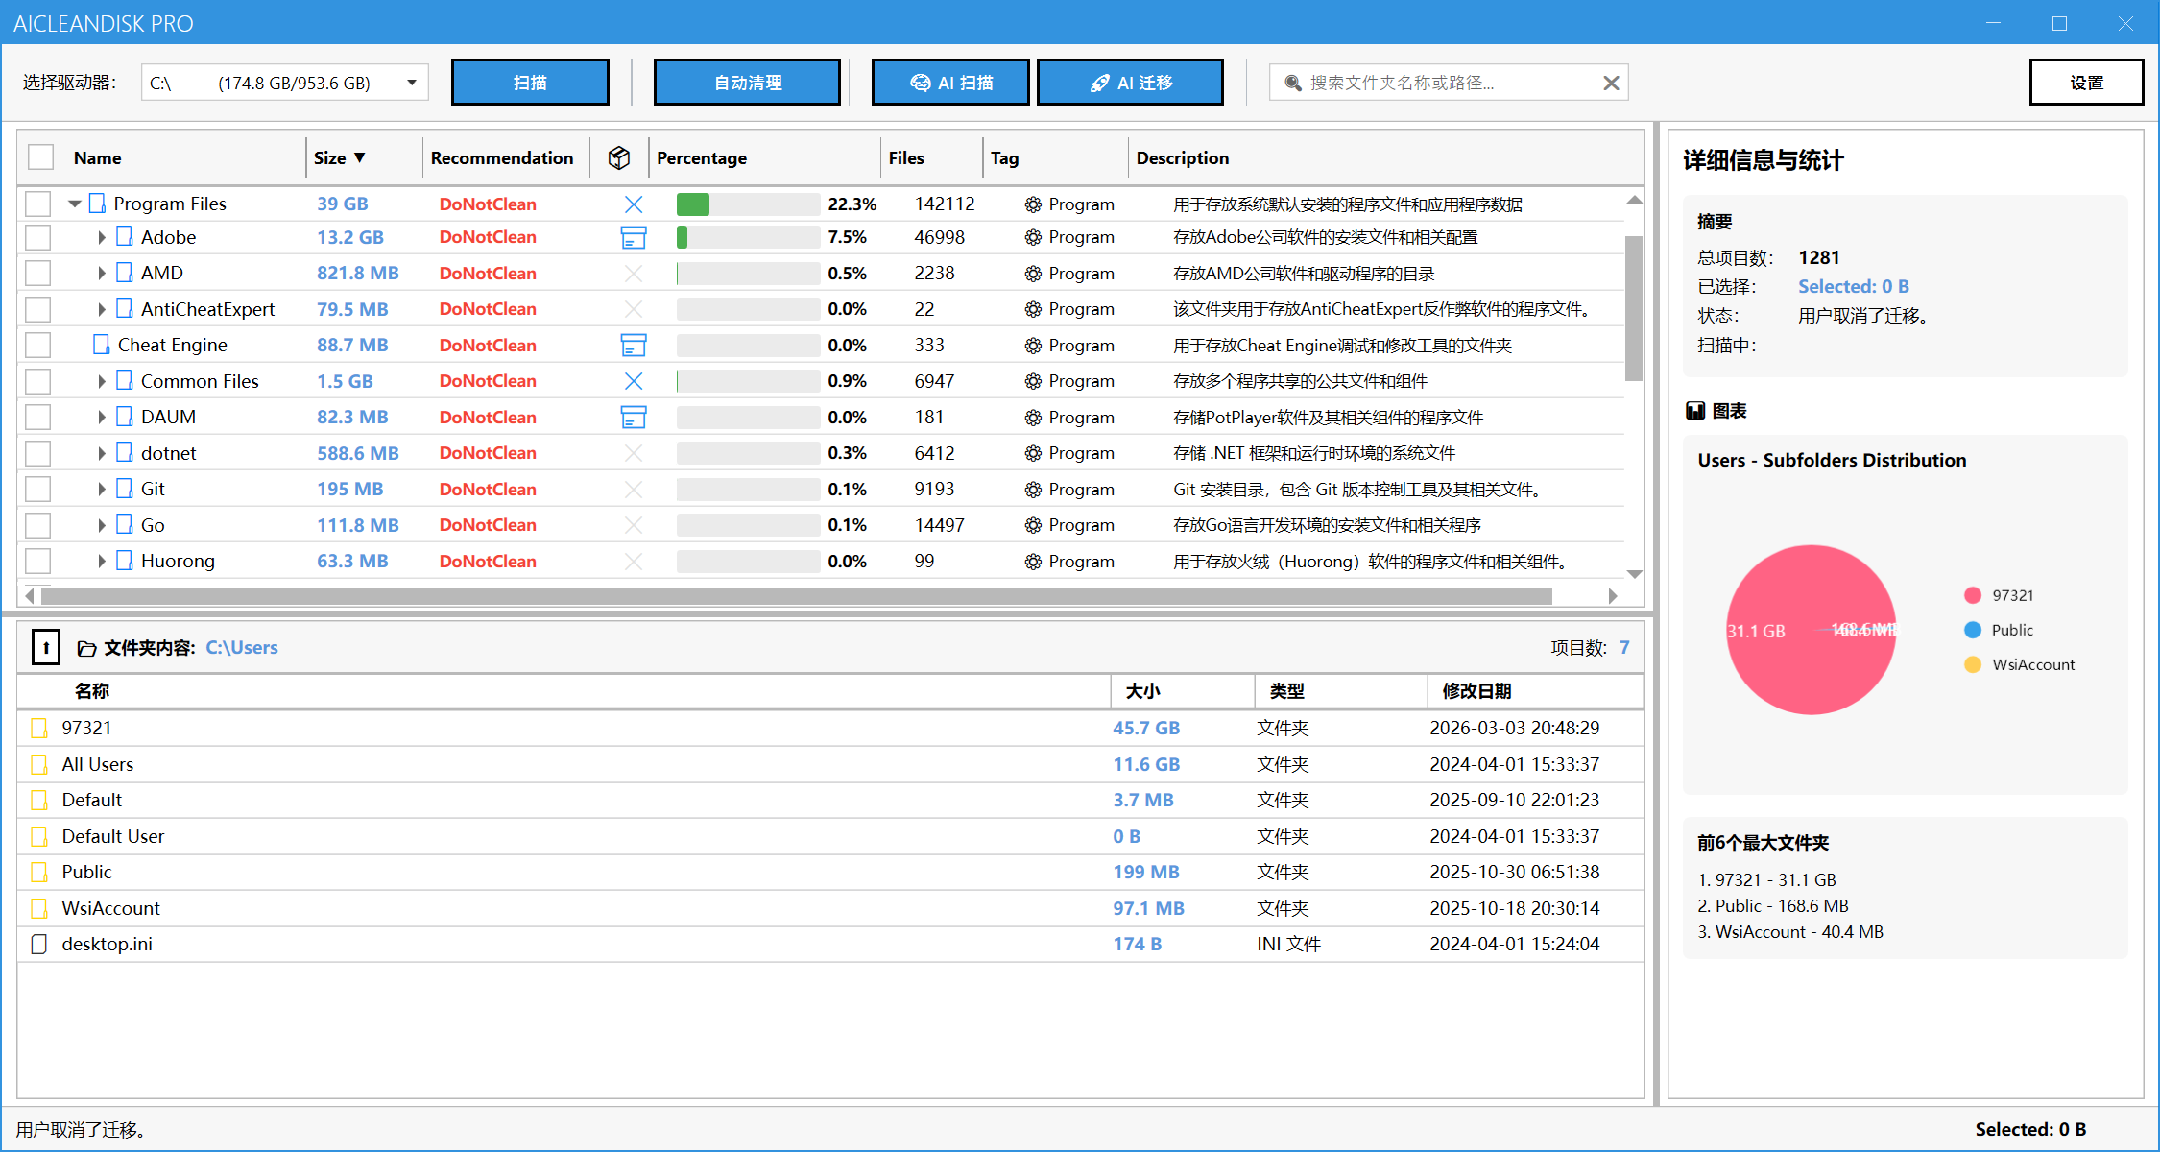Check the Program Files row checkbox
This screenshot has width=2160, height=1152.
37,204
